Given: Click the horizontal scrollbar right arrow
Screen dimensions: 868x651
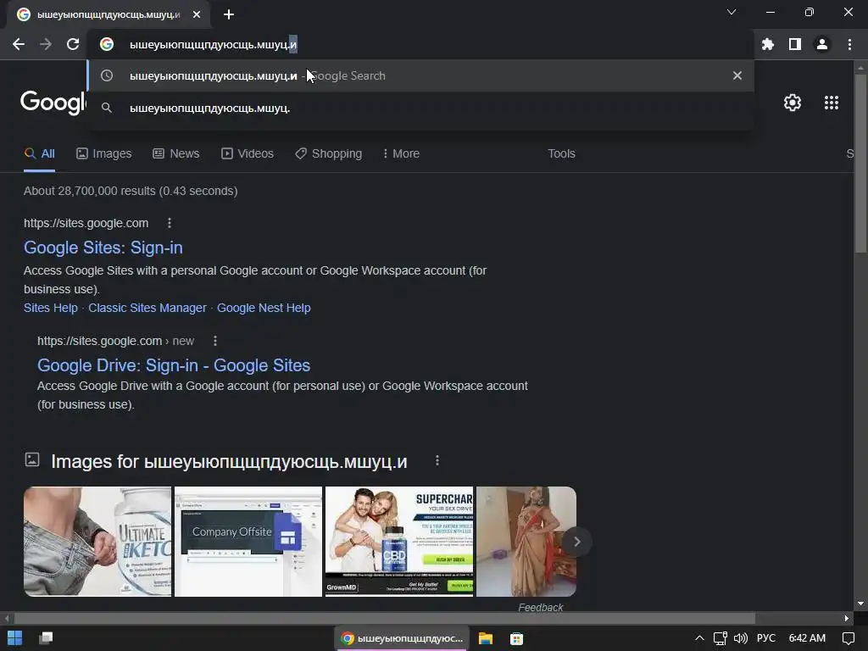Looking at the screenshot, I should coord(847,618).
